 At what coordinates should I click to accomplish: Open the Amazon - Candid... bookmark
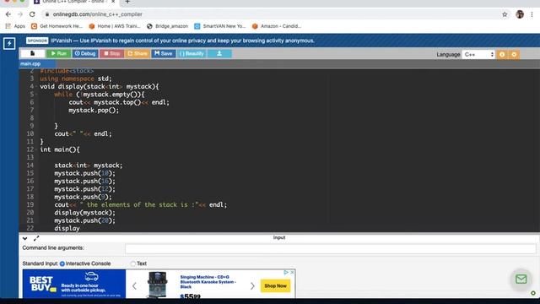277,26
